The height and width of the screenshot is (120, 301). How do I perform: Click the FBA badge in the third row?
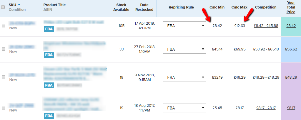[x=49, y=85]
